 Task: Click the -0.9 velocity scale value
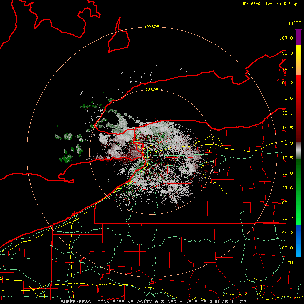coord(287,143)
